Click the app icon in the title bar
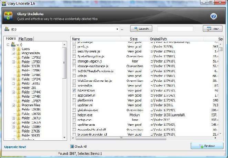 click(4, 3)
